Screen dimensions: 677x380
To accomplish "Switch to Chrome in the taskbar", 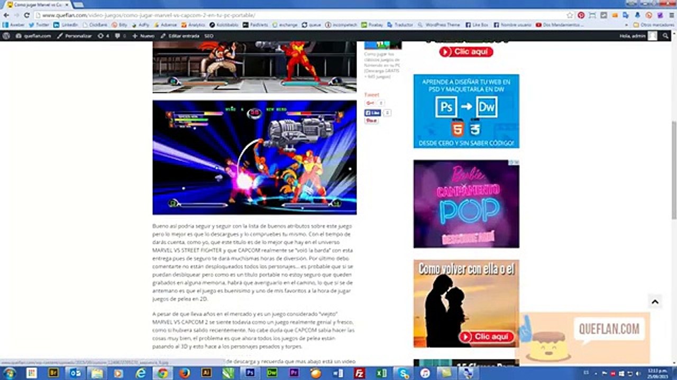I will (x=162, y=373).
